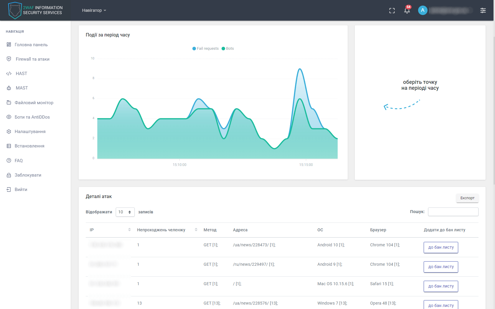Image resolution: width=495 pixels, height=309 pixels.
Task: Enter fullscreen mode via the expand icon
Action: pyautogui.click(x=392, y=11)
